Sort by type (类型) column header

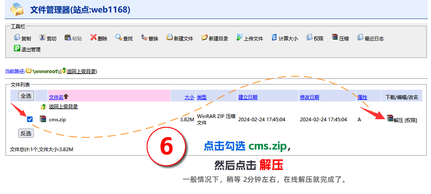coord(202,97)
